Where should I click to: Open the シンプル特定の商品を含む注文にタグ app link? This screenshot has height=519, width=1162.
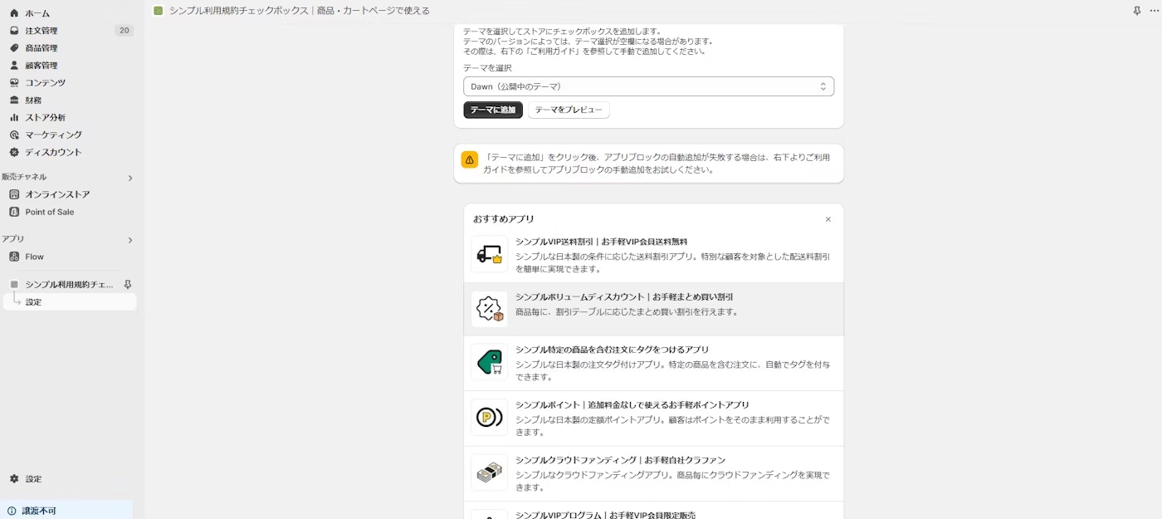point(612,350)
